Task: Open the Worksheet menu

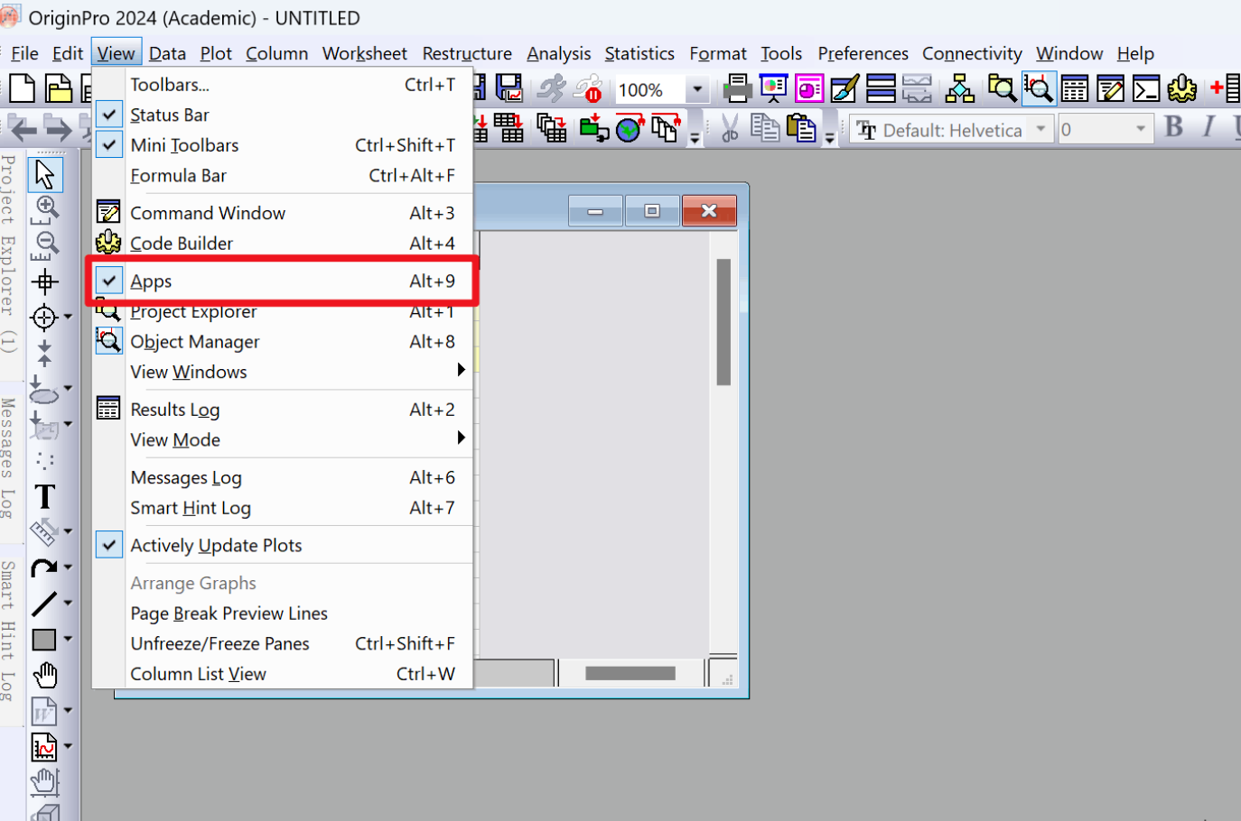Action: pyautogui.click(x=365, y=53)
